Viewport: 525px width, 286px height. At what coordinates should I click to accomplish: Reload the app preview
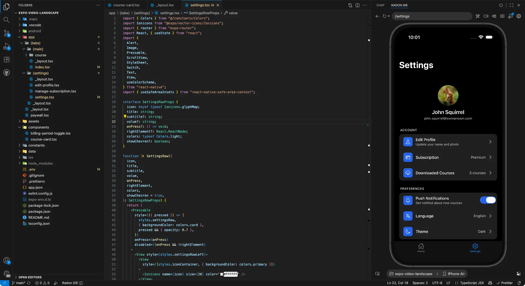[384, 16]
